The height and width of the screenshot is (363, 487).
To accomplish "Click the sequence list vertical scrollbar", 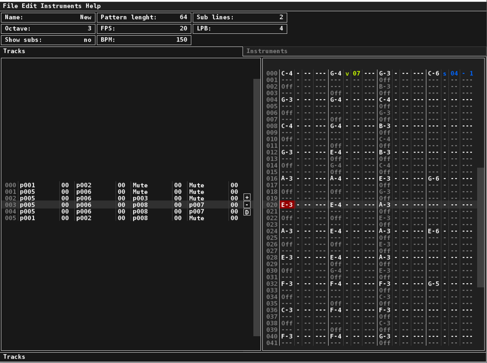I will [x=257, y=207].
